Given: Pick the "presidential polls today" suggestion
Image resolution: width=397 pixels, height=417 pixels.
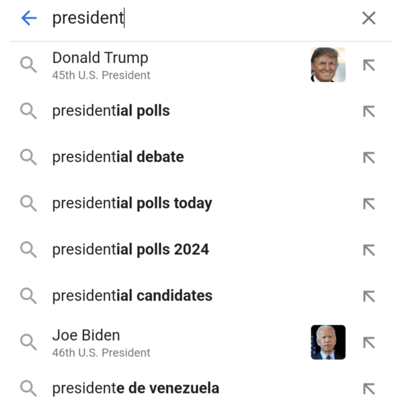Looking at the screenshot, I should click(x=132, y=203).
